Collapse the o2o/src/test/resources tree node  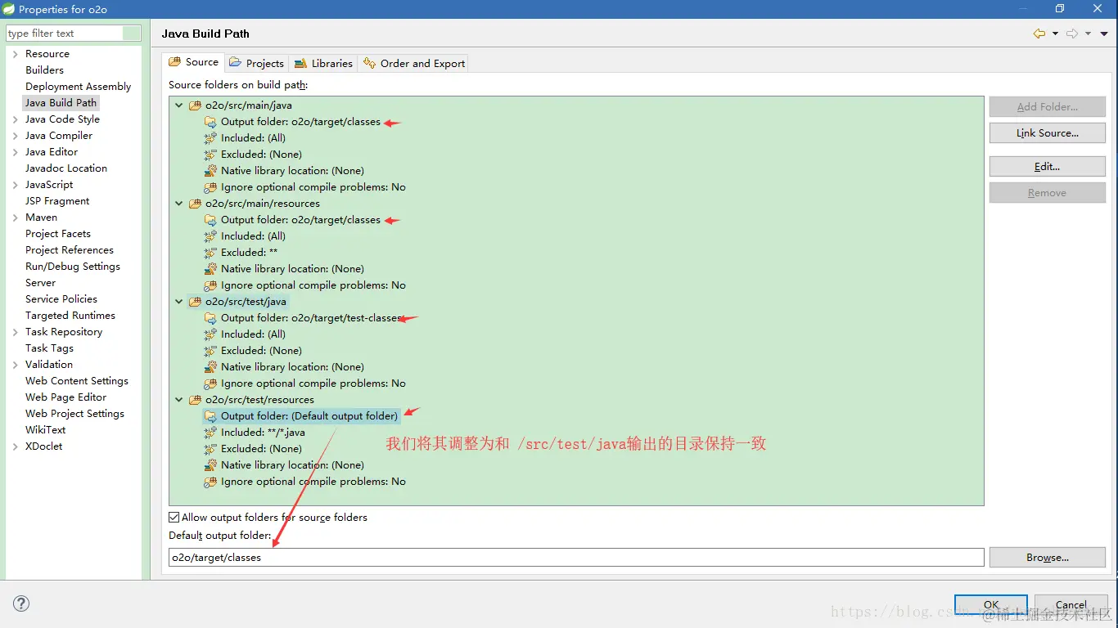pos(179,400)
